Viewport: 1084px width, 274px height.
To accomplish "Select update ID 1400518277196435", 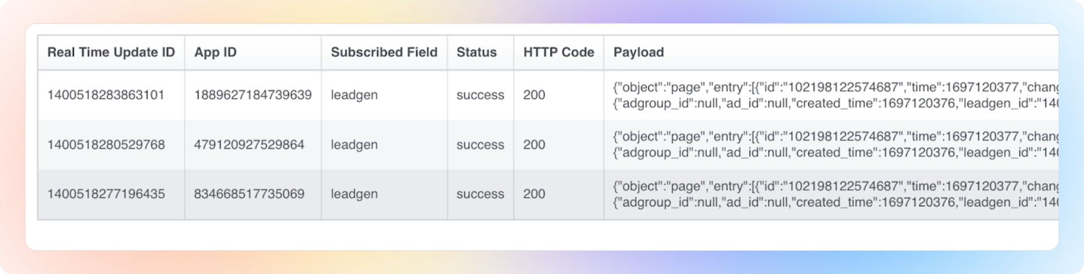I will tap(106, 194).
